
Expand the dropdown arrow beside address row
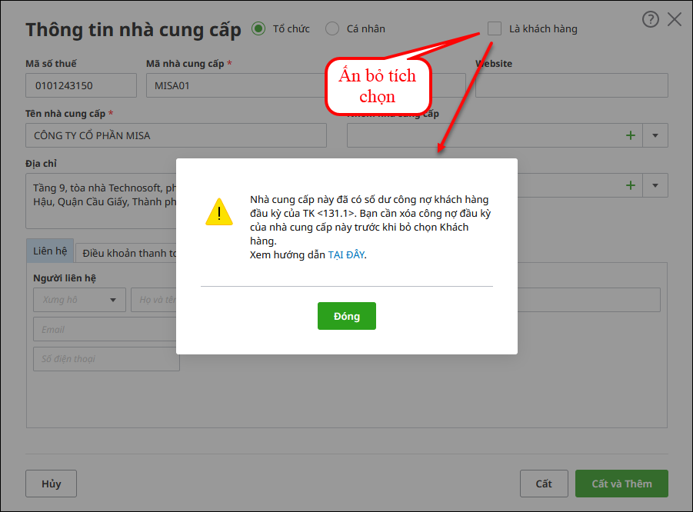pyautogui.click(x=655, y=185)
